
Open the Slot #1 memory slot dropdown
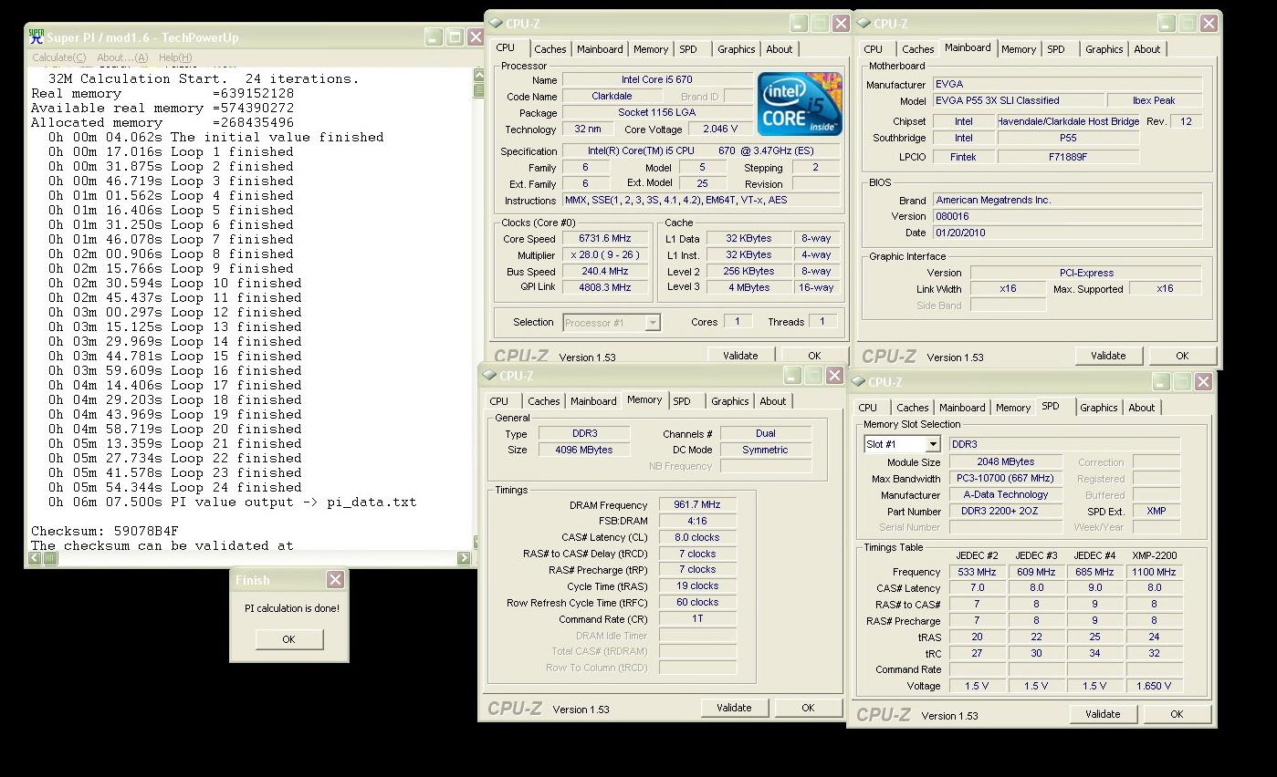(932, 444)
